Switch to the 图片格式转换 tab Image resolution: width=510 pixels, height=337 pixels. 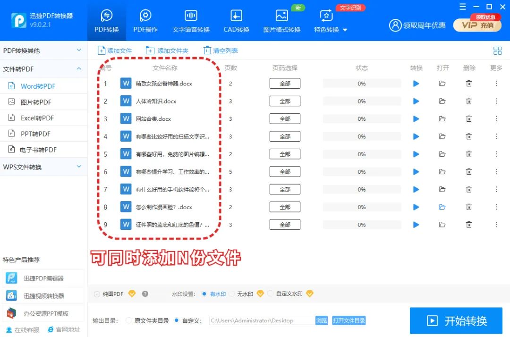[281, 21]
